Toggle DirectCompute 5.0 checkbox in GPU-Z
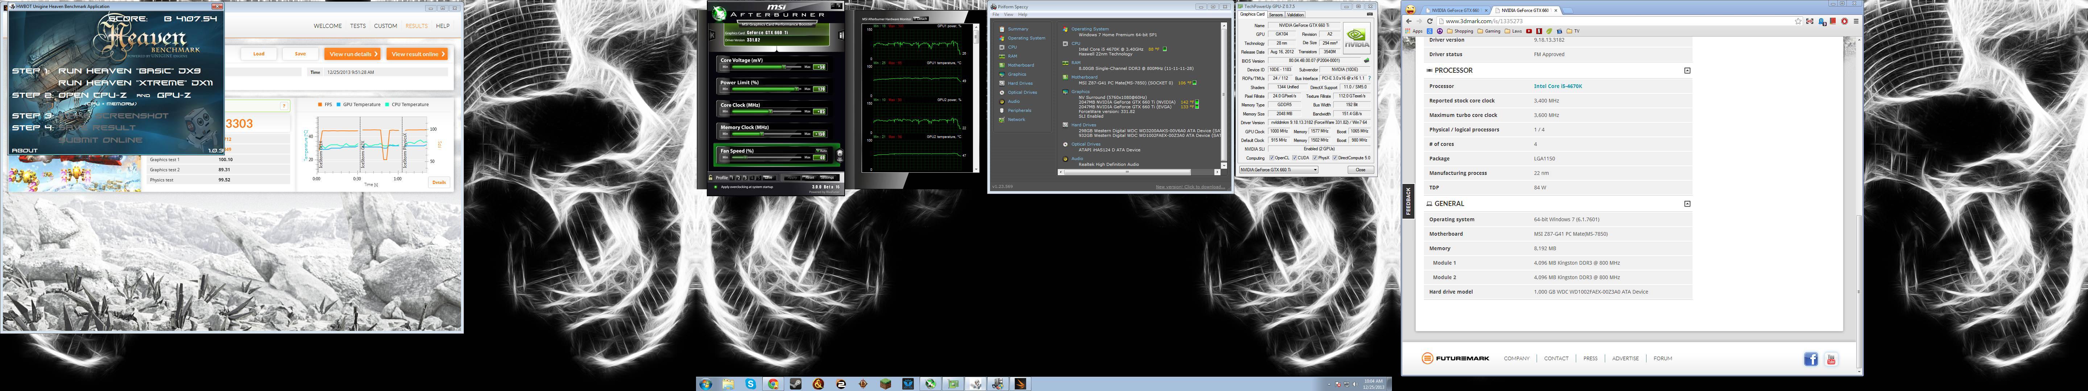Image resolution: width=2088 pixels, height=391 pixels. click(1335, 158)
